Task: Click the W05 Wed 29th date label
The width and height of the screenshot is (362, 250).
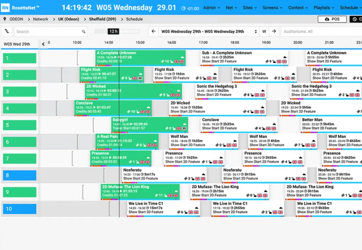Action: pos(17,44)
